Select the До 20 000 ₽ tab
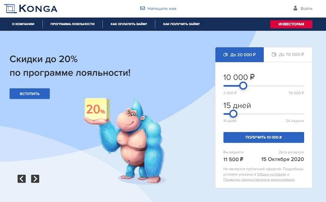 pos(239,55)
